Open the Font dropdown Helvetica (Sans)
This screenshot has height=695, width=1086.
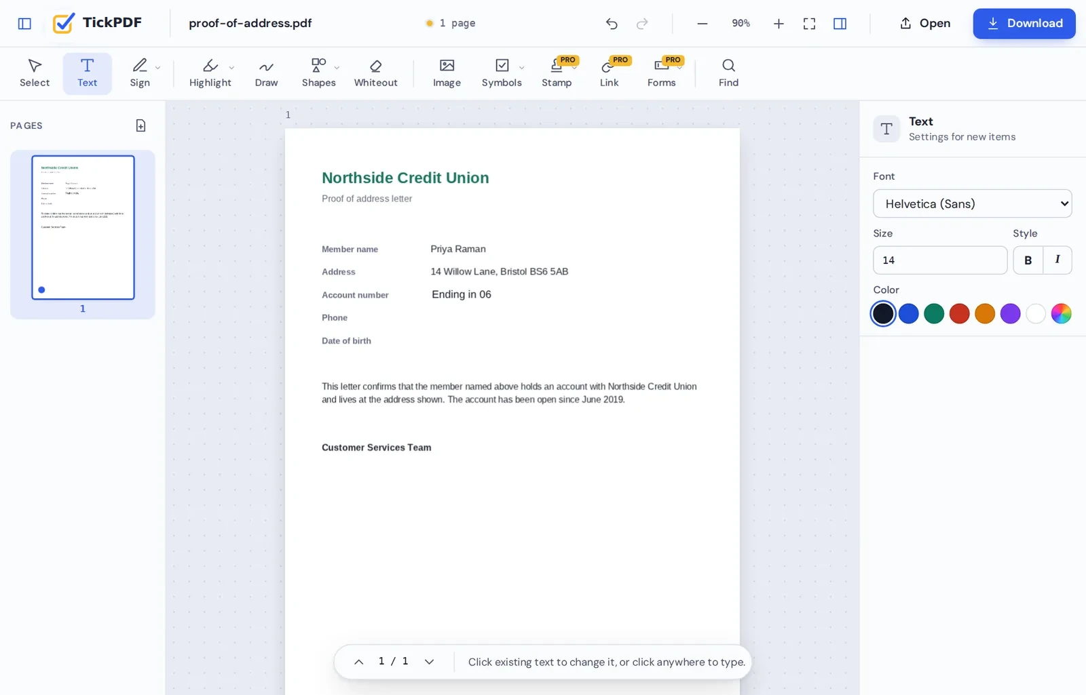pos(972,203)
